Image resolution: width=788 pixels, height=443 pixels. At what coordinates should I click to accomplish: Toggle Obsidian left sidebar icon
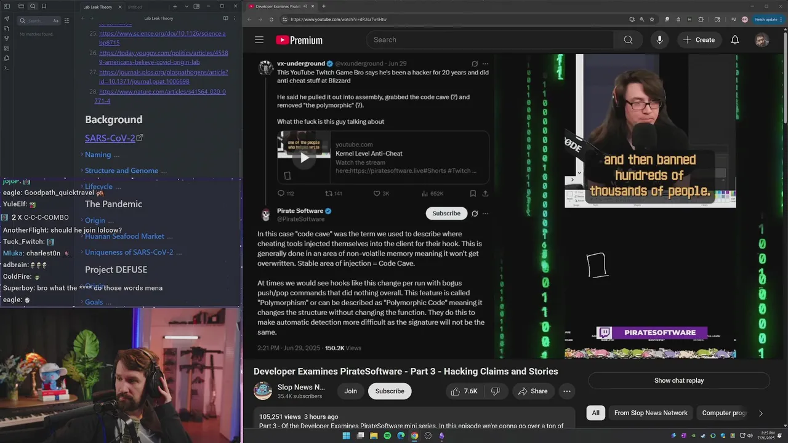pos(7,6)
